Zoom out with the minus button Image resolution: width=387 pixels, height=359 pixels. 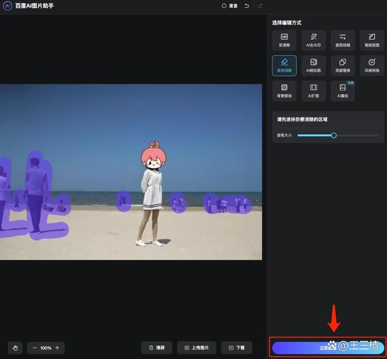coord(34,348)
